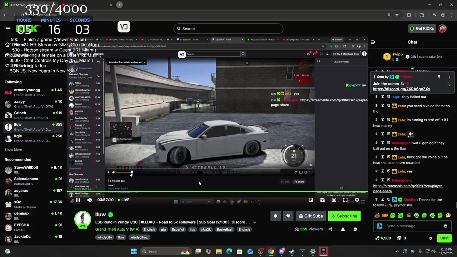Toggle notification bell for lluw
Screen dimensions: 457x257
pos(275,216)
